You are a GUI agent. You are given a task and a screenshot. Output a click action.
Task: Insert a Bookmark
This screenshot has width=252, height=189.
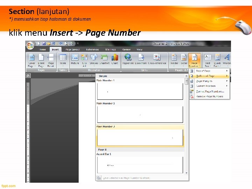pos(141,59)
